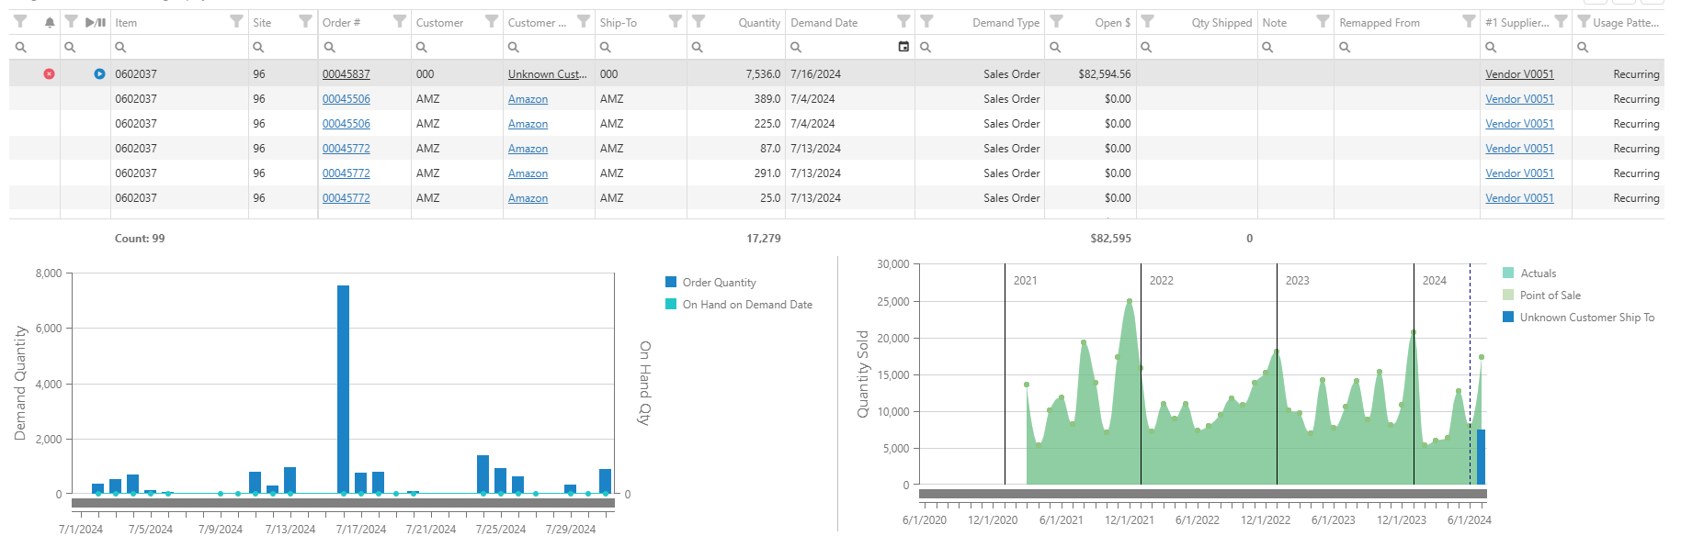
Task: Toggle Point of Sale legend series
Action: pos(1550,296)
